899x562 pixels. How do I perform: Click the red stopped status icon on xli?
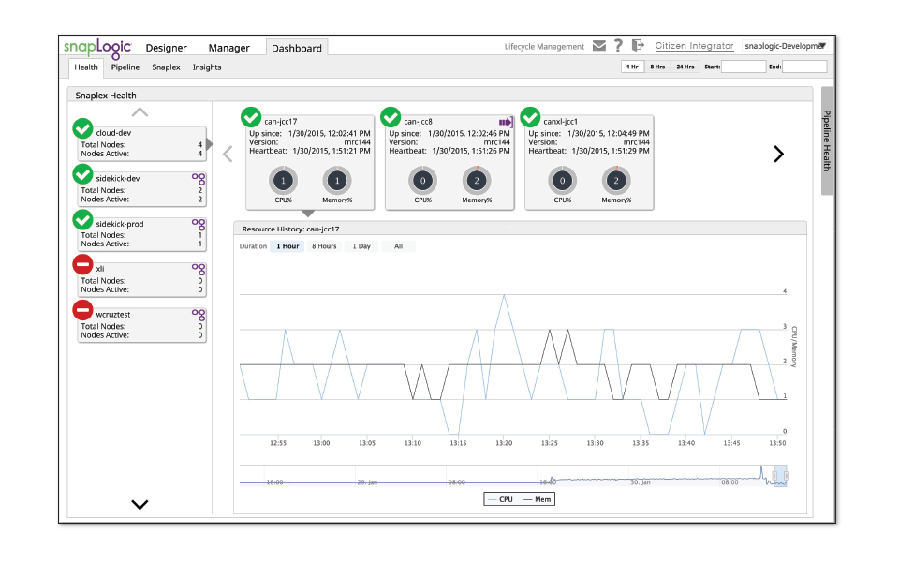point(83,264)
